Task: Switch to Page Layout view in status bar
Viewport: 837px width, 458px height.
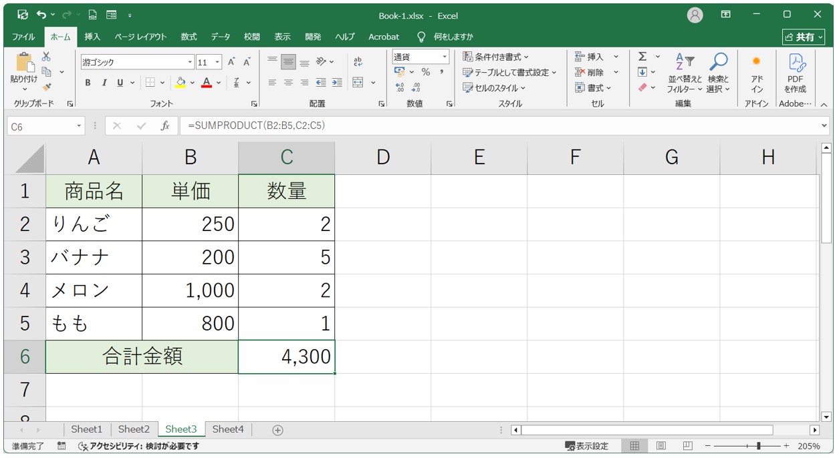Action: click(x=661, y=446)
